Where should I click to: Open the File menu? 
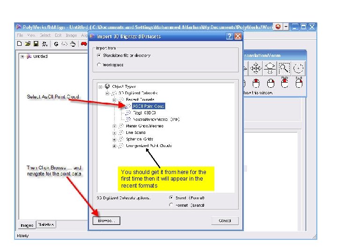pos(20,35)
